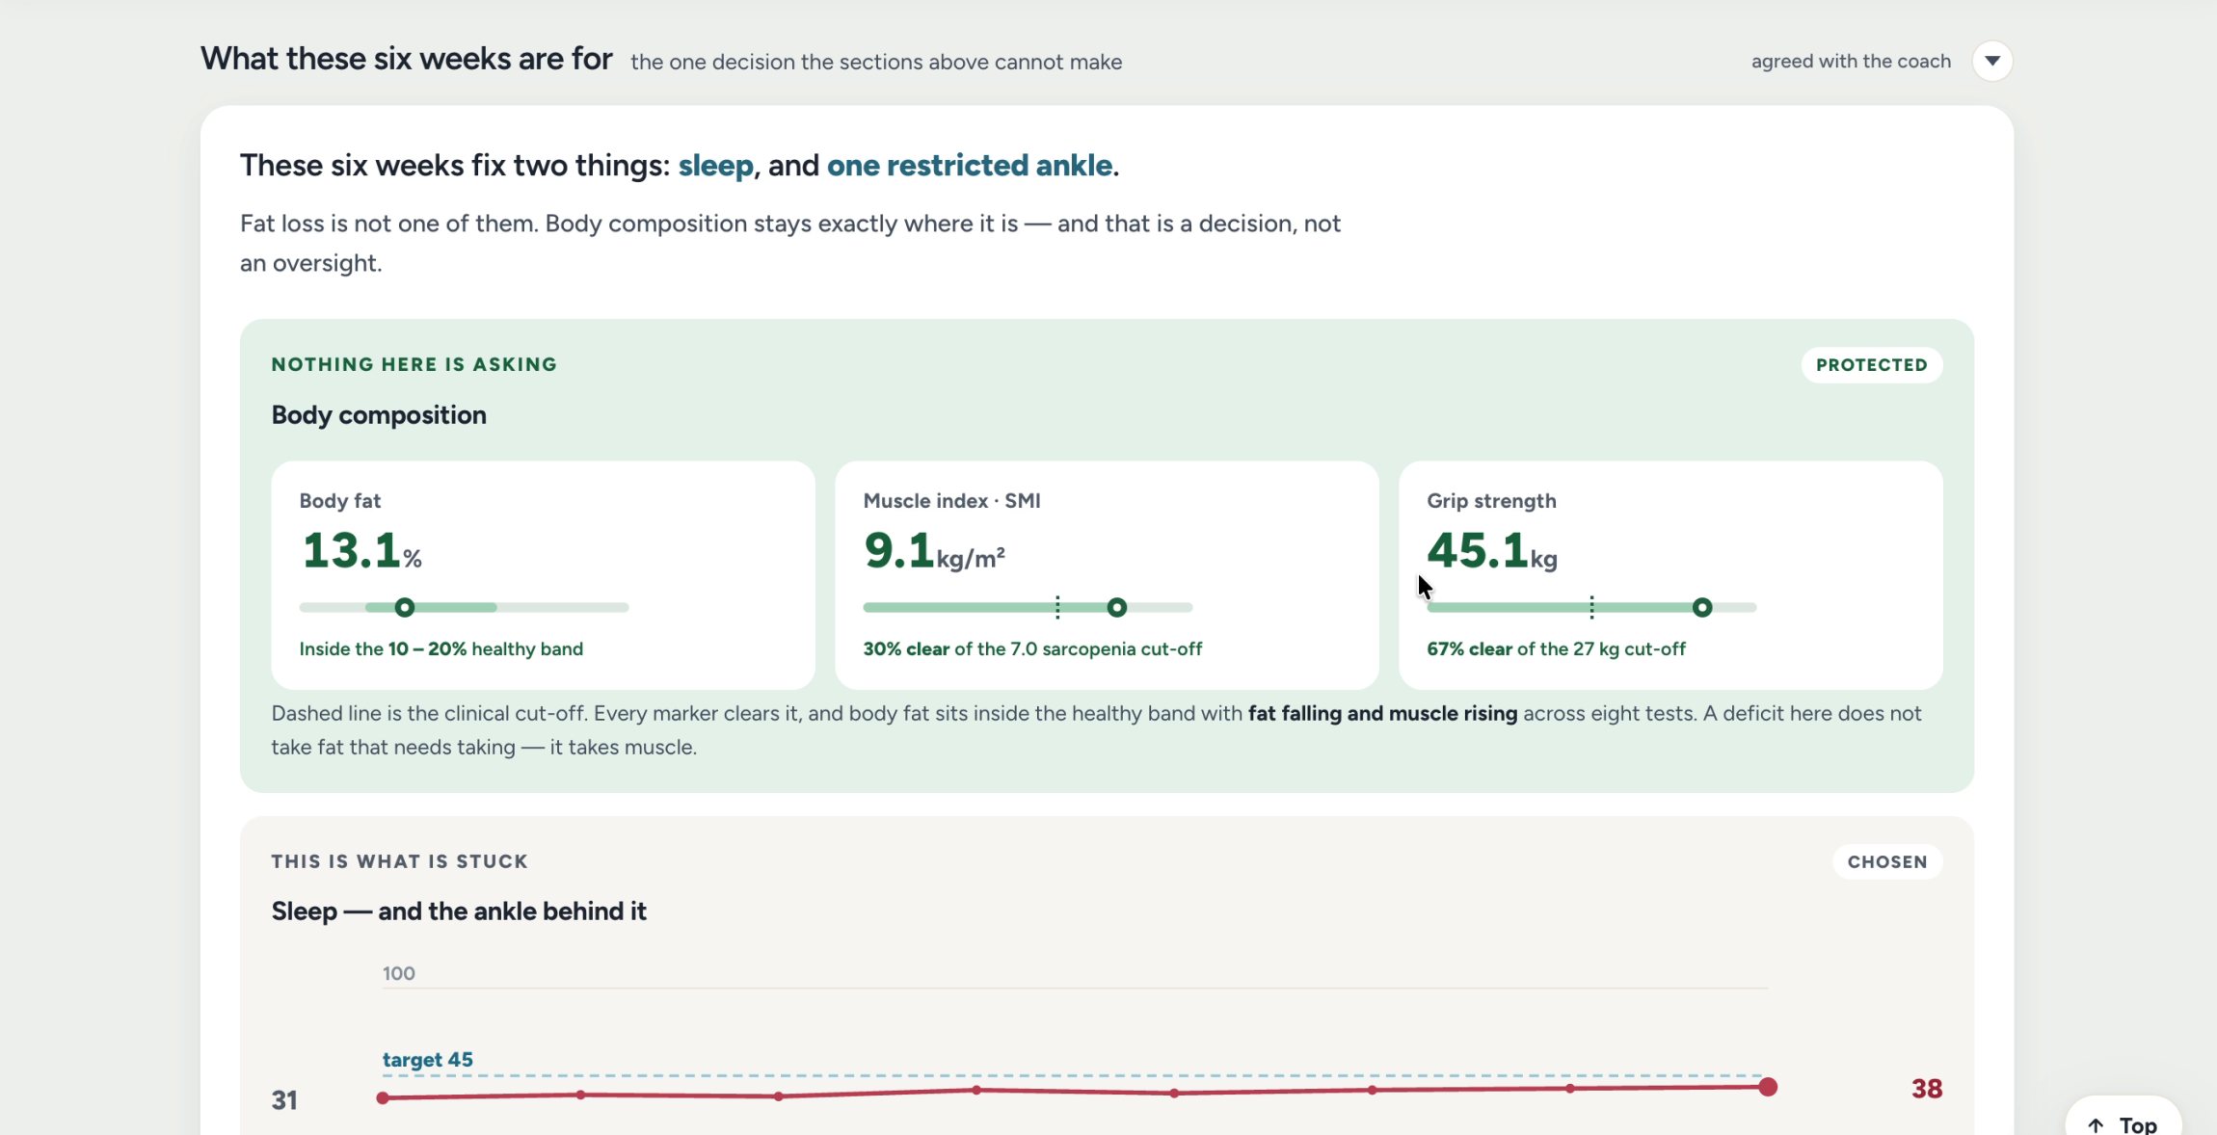Screen dimensions: 2217x1135
Task: Click the "Body fat" card label
Action: click(x=340, y=501)
